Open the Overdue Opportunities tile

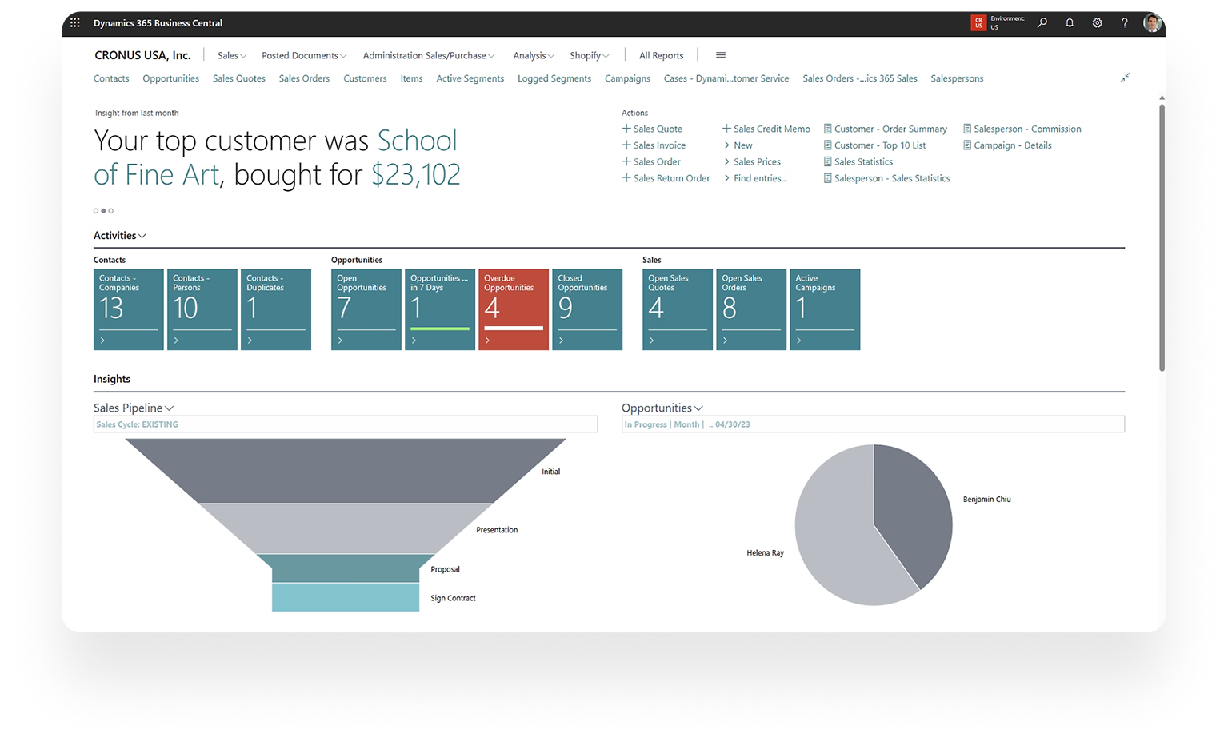pos(514,309)
